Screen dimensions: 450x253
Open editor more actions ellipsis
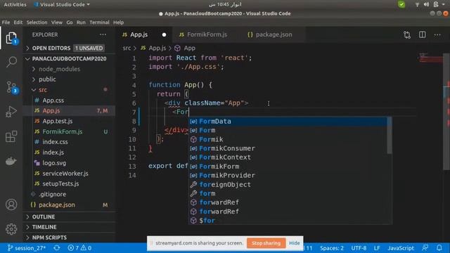(x=437, y=34)
